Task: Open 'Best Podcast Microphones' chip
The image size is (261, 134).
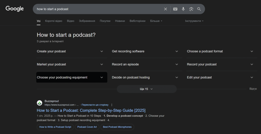Action: (x=117, y=127)
